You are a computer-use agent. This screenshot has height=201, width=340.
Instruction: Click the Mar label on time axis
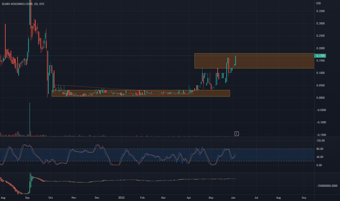click(163, 198)
